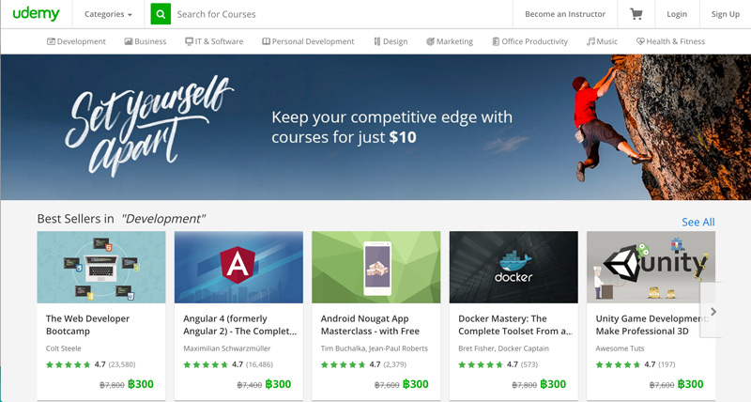
Task: Click the Login button
Action: pos(677,14)
